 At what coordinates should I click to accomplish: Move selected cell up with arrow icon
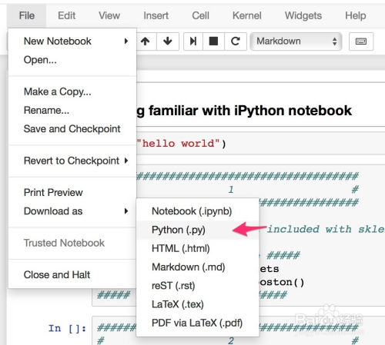[146, 41]
